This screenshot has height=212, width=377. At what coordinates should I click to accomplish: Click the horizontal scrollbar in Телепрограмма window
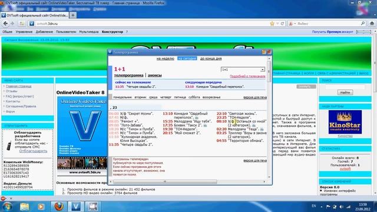point(165,181)
